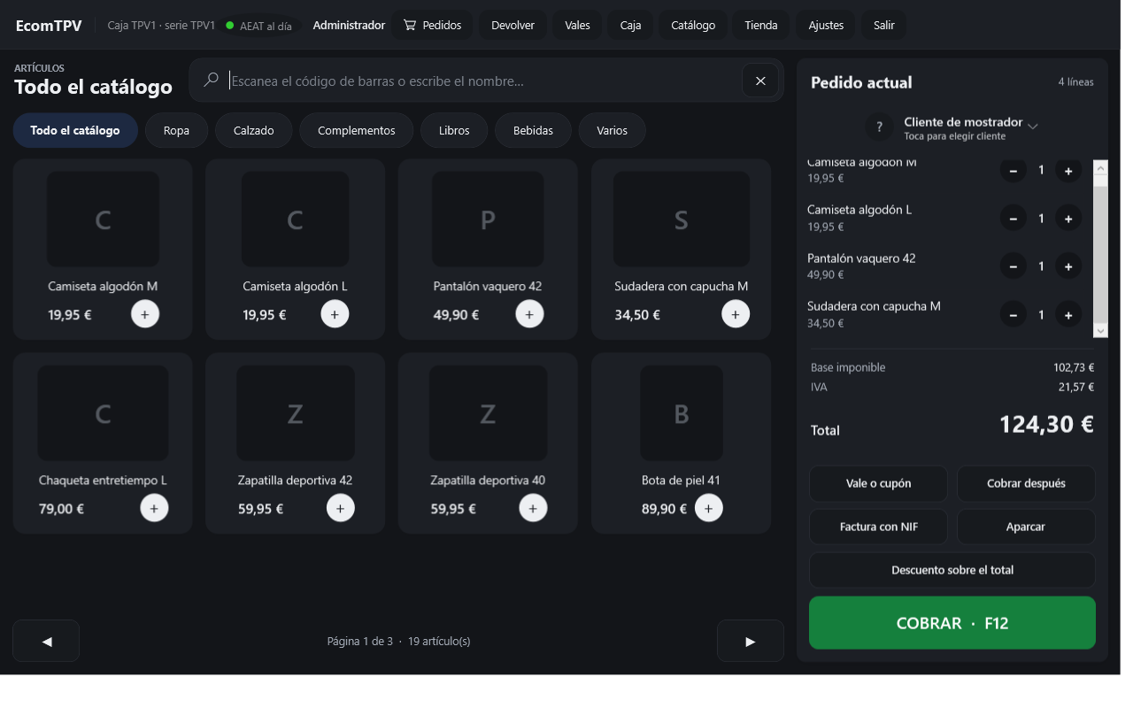This screenshot has width=1133, height=708.
Task: Open the Catálogo section
Action: [x=693, y=26]
